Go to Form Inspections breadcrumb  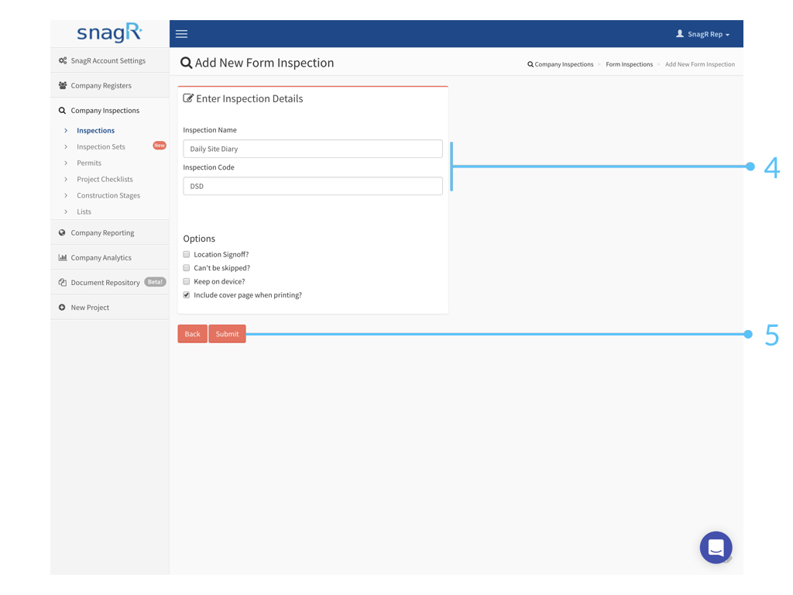pos(629,64)
